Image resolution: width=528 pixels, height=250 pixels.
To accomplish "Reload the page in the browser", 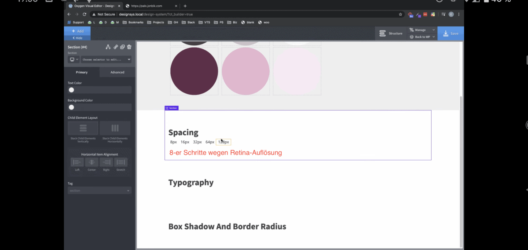I will [84, 14].
